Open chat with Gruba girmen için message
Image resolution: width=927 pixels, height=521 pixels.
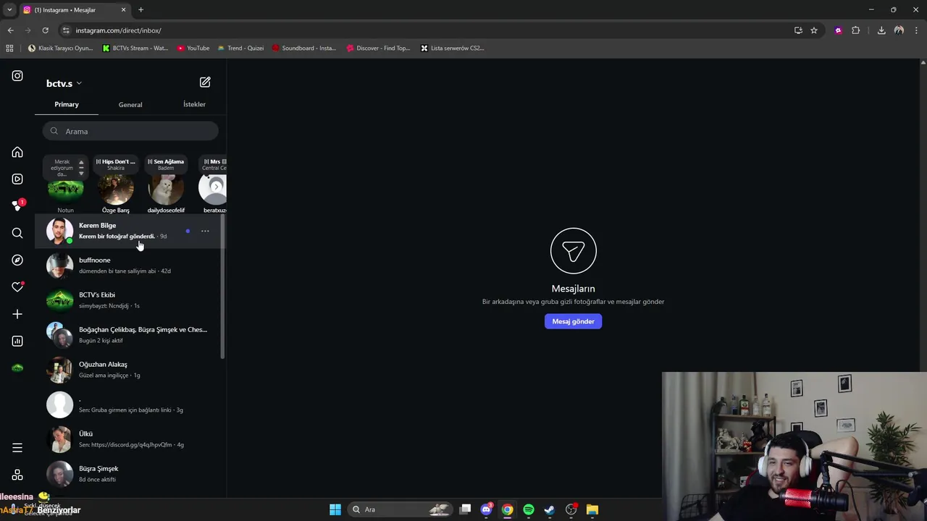coord(130,404)
